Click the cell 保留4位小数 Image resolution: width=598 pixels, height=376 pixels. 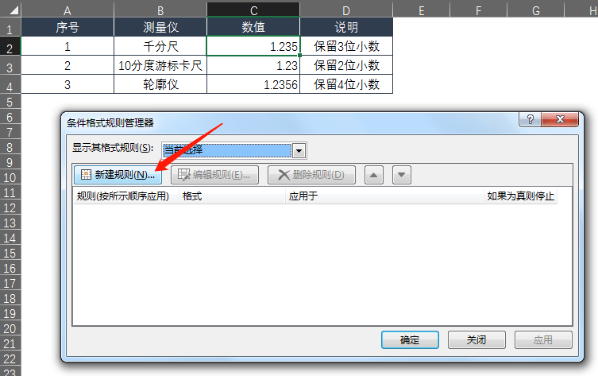pyautogui.click(x=346, y=84)
